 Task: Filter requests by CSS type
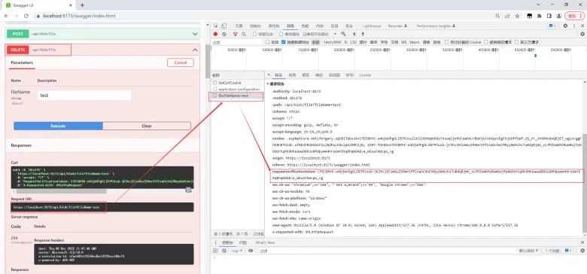coord(354,42)
